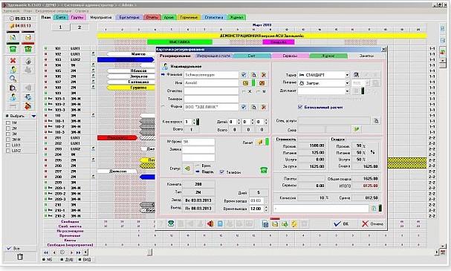451x271 pixels.
Task: Click the red X icon beside Фамилия field
Action: [x=263, y=75]
